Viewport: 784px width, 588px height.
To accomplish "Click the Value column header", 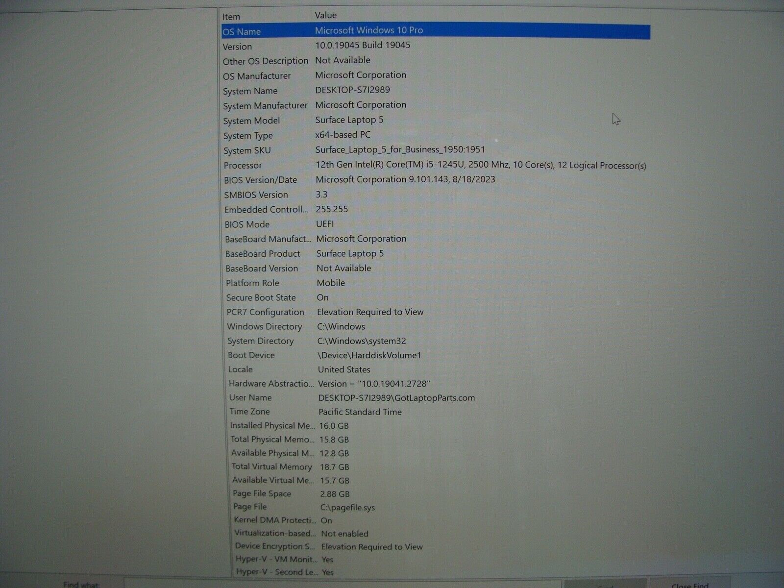I will point(326,16).
